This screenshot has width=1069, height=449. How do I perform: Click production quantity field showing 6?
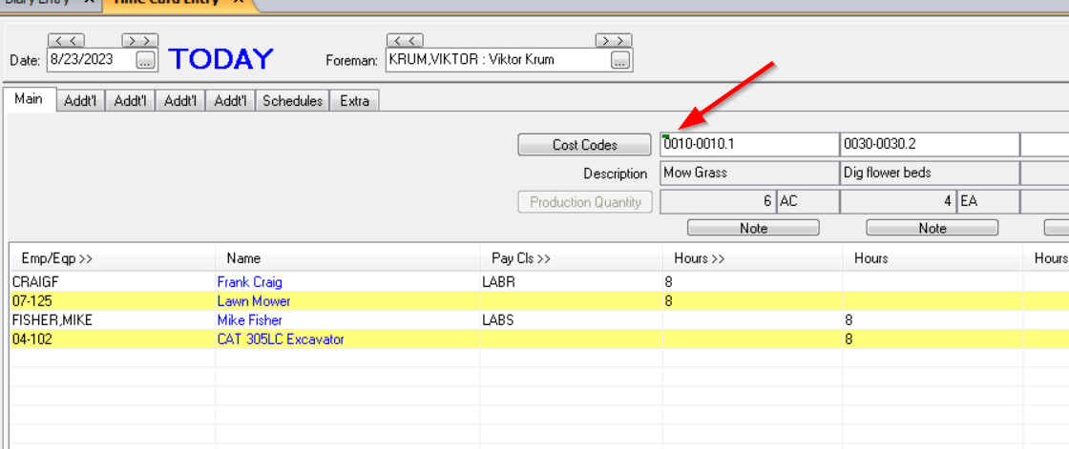tap(718, 202)
